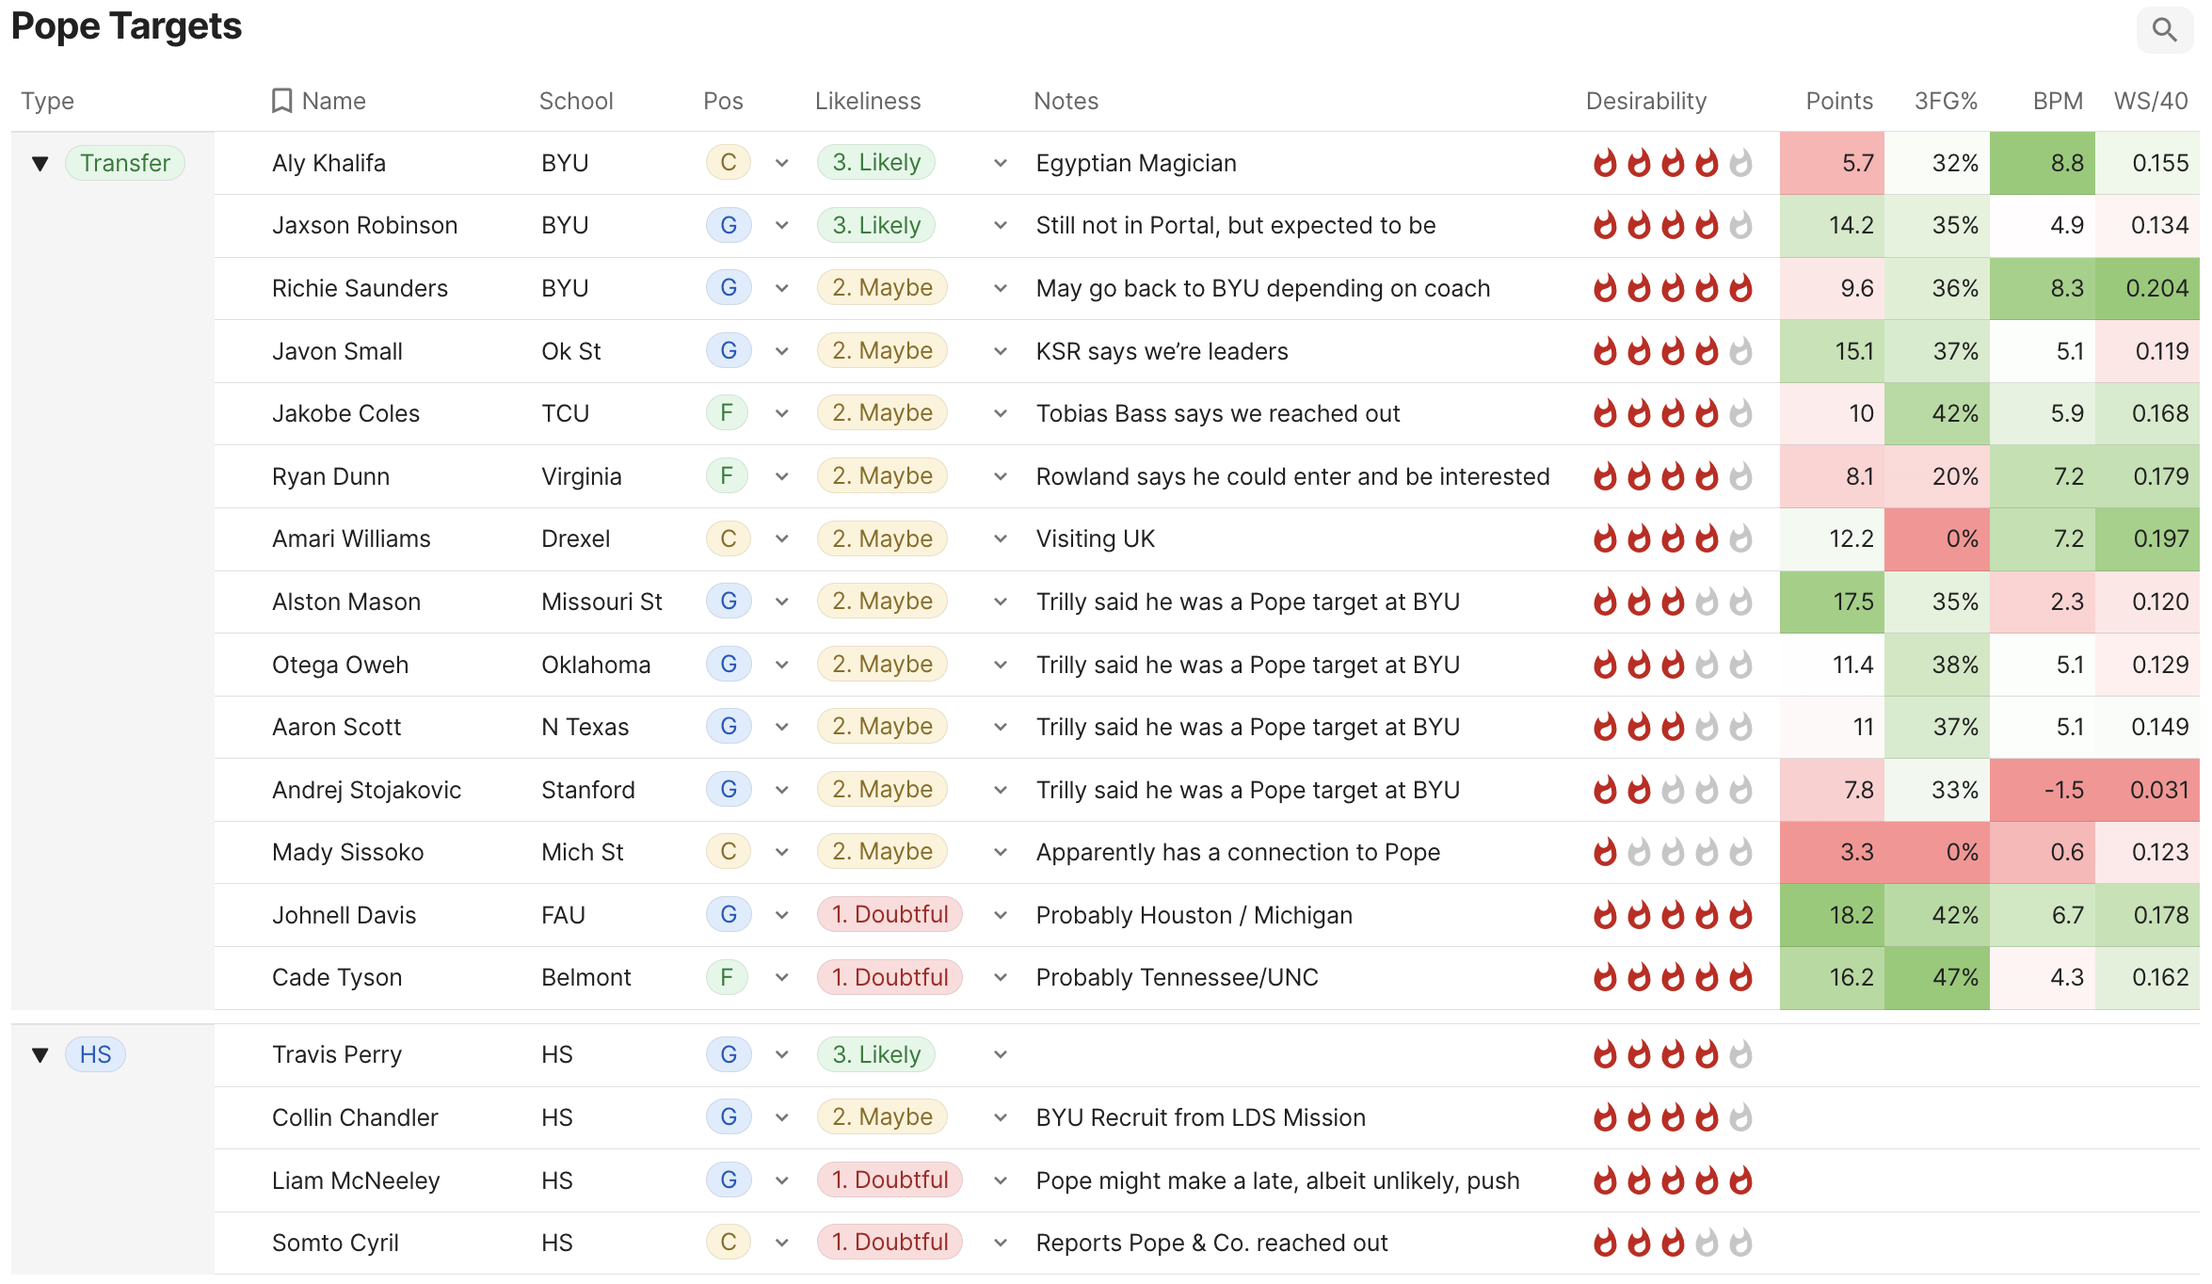Image resolution: width=2212 pixels, height=1284 pixels.
Task: Set Aly Khalifa's desirability to five flames
Action: point(1740,163)
